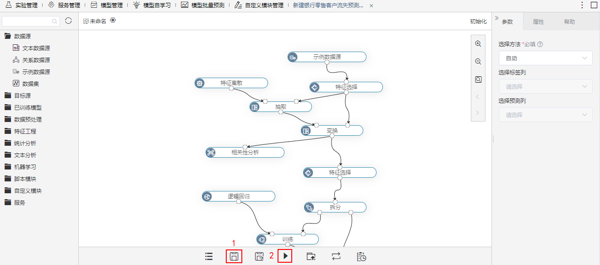Click the 未命名 experiment name
This screenshot has height=265, width=600.
tap(98, 21)
